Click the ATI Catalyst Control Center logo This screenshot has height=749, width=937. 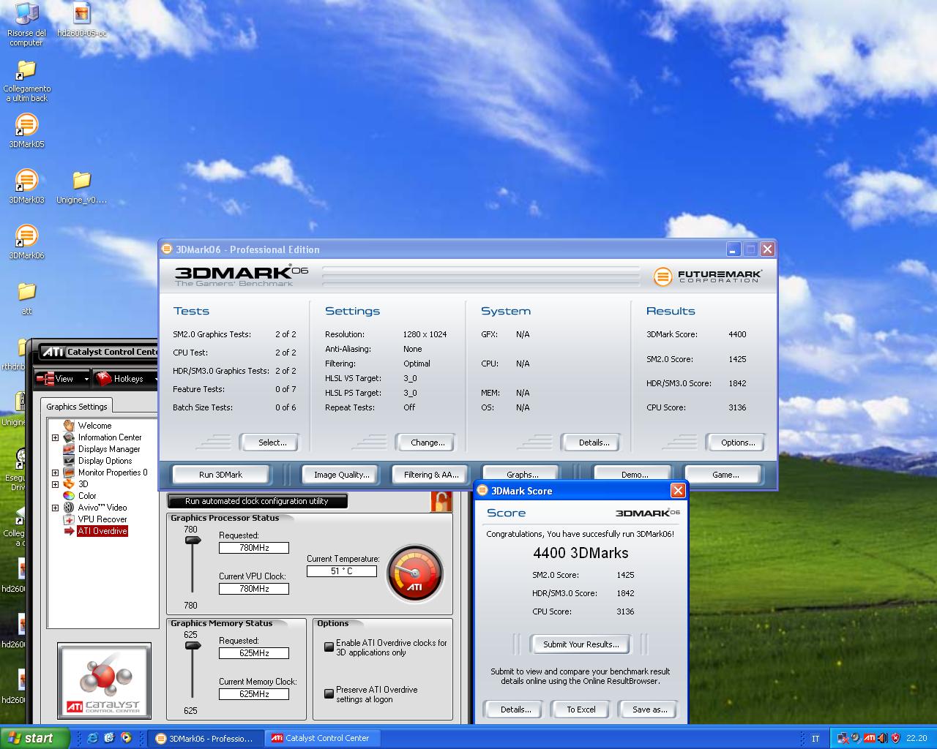point(104,682)
